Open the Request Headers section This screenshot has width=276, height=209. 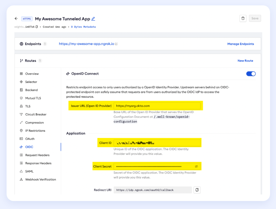(37, 155)
